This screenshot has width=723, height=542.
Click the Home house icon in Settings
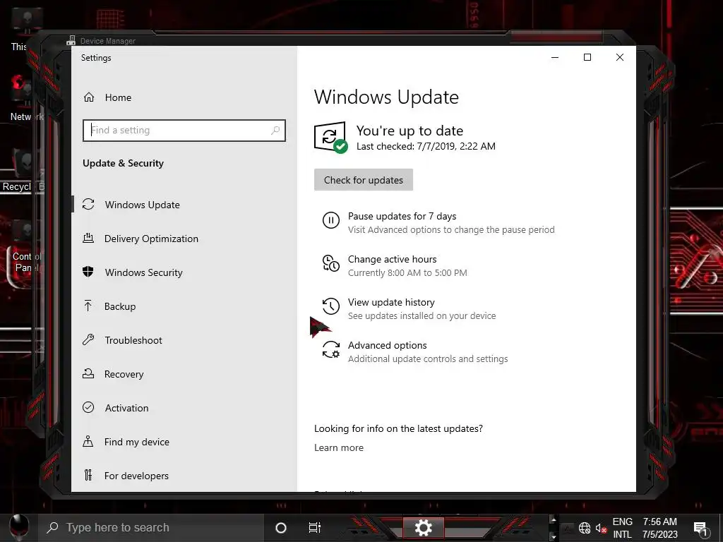click(89, 97)
